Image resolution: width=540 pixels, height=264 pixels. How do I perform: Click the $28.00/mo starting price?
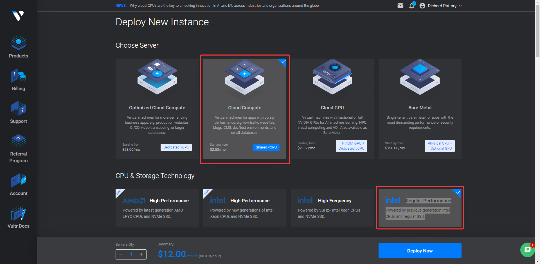pyautogui.click(x=131, y=150)
